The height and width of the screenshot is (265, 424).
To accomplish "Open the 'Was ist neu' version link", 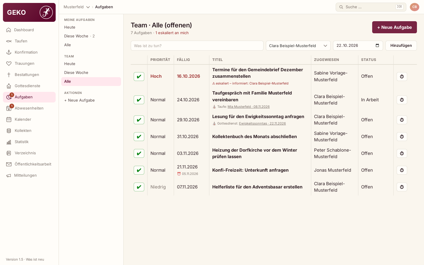I will [35, 259].
